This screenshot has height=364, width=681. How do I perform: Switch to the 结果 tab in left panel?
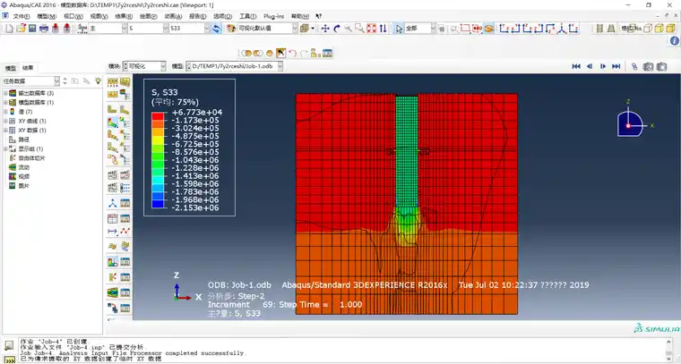28,68
